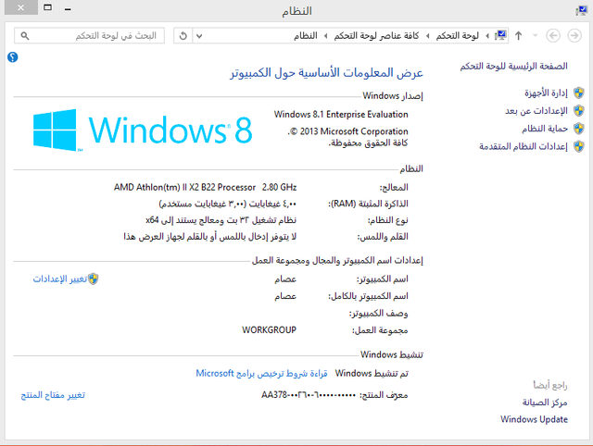Click the page heading عرض المعلومات الأساسية
Screen dimensions: 593x446
(326, 72)
